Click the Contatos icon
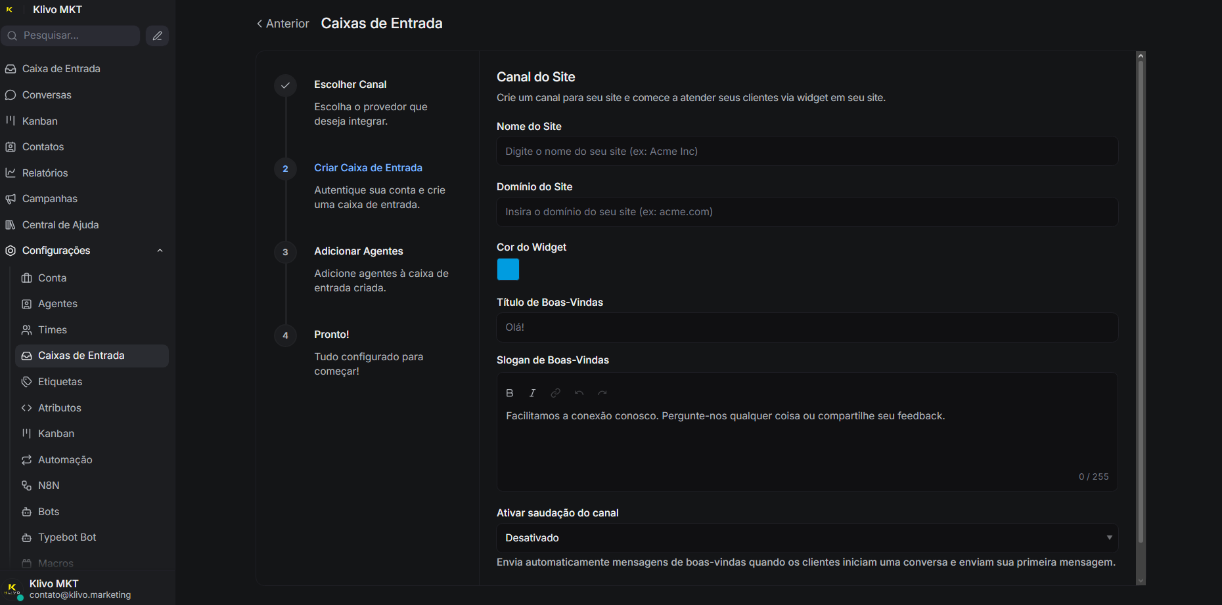Screen dimensions: 1222x605 tap(11, 147)
